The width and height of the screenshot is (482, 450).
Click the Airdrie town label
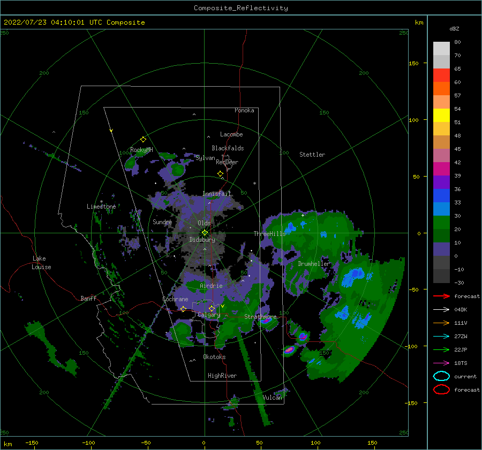[211, 286]
